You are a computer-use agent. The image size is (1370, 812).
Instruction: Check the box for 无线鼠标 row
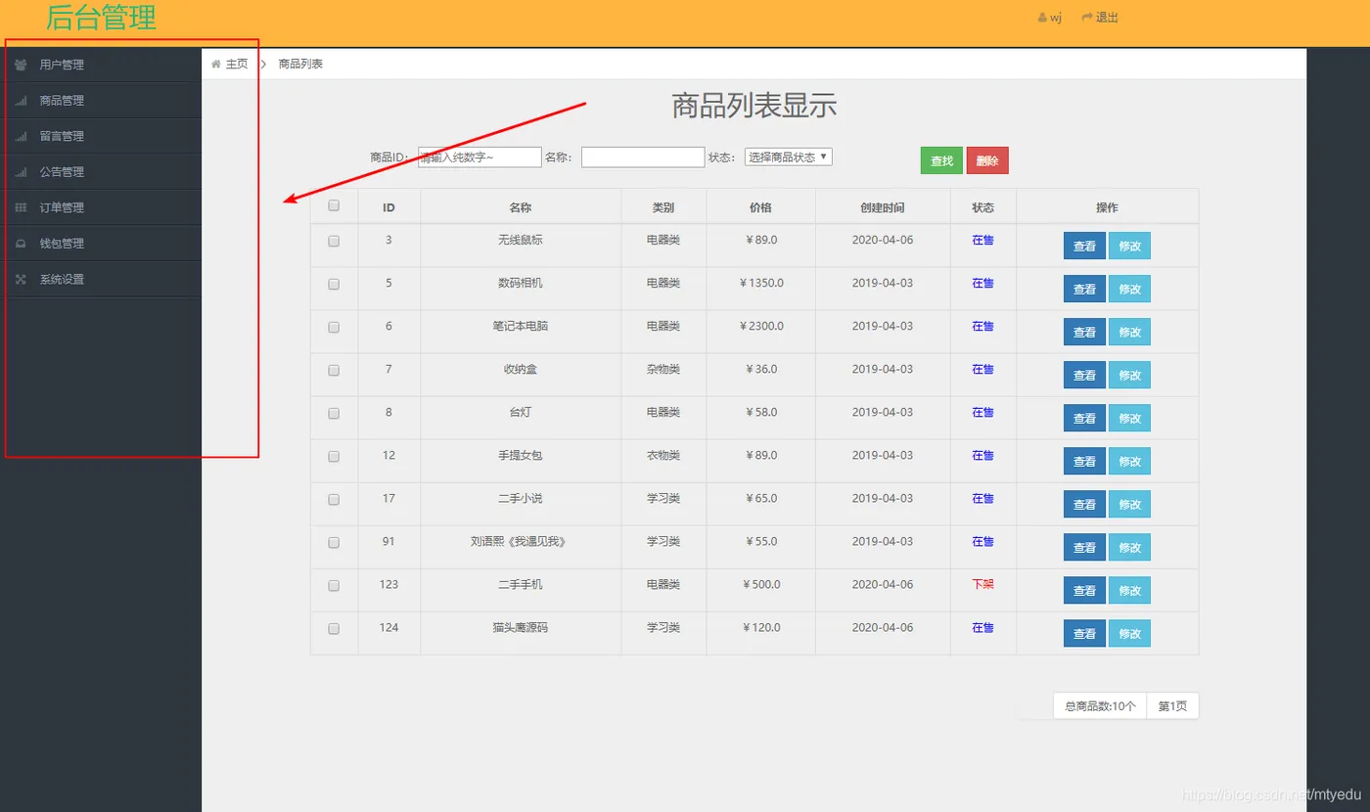click(x=334, y=242)
